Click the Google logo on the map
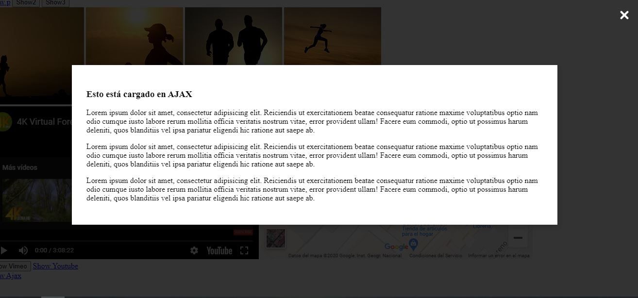The image size is (638, 298). click(396, 247)
